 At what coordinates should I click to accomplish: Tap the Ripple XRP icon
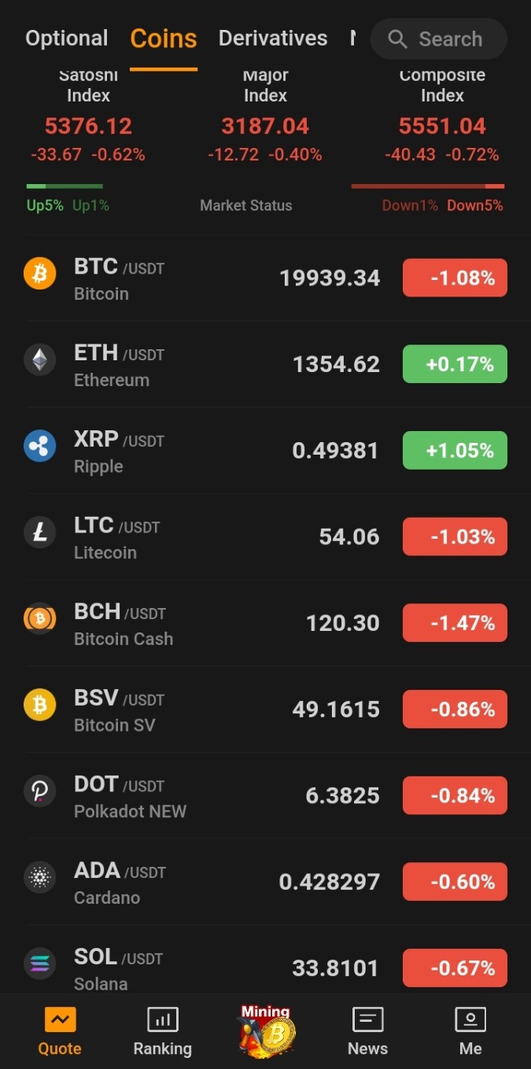[x=39, y=447]
